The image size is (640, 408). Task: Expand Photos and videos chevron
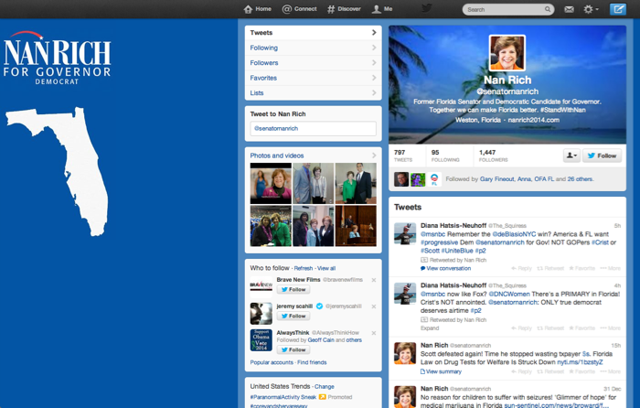[x=374, y=156]
